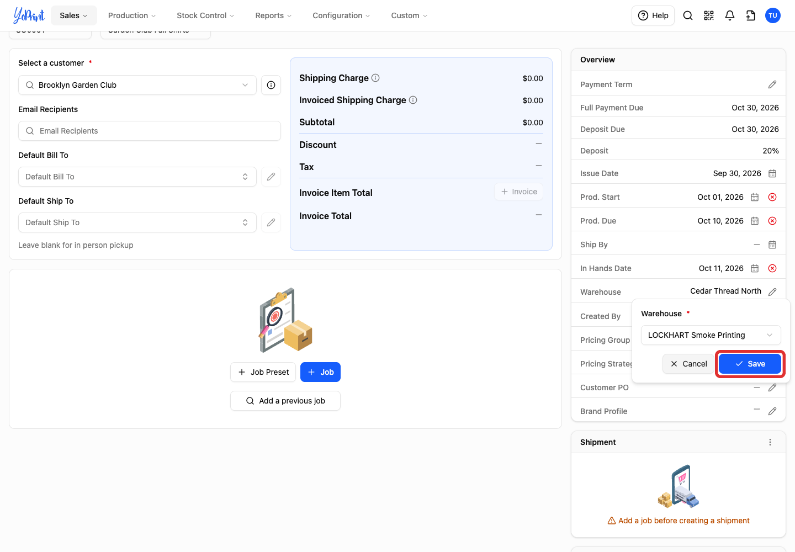Open the Shipment options menu
This screenshot has width=795, height=552.
click(x=770, y=442)
